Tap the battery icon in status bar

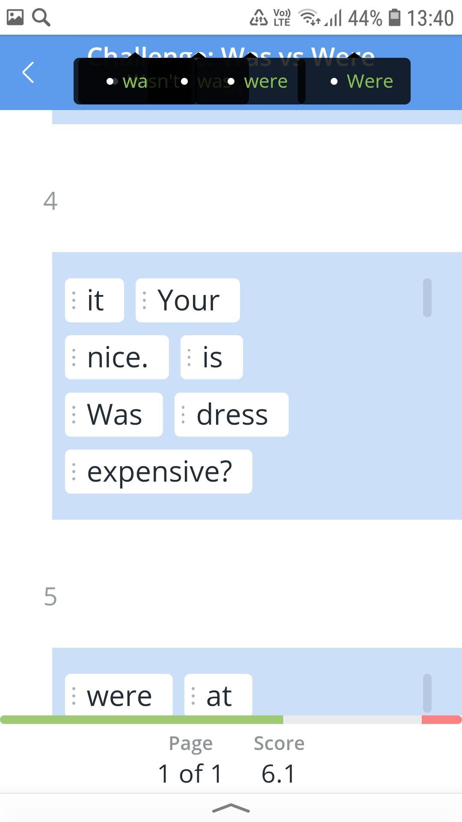click(x=394, y=18)
